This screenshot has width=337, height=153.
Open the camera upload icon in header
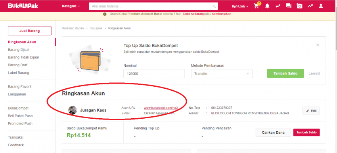299,6
